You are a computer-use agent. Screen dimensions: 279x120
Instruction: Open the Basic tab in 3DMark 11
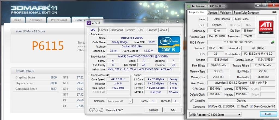18,20
